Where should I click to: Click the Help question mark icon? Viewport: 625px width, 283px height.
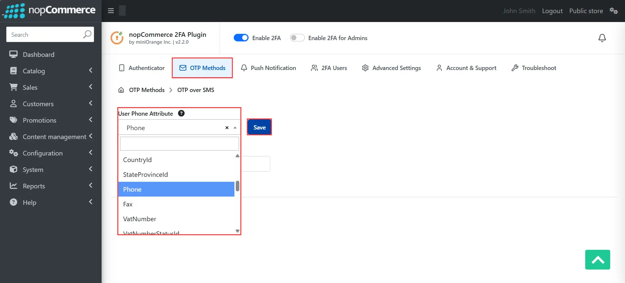[x=13, y=202]
